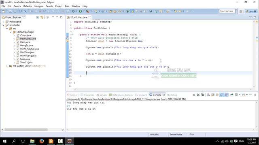Click the taskbar search magnifier
The width and height of the screenshot is (259, 145).
(14, 141)
